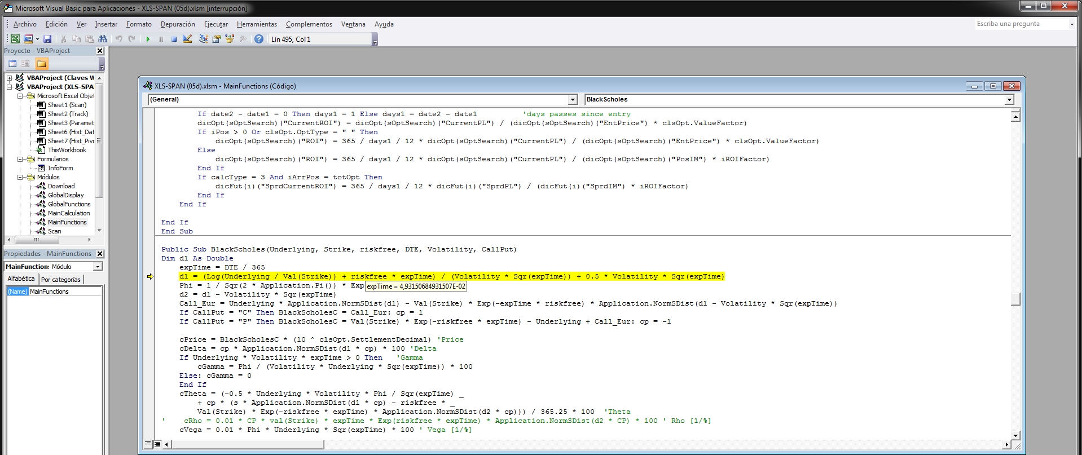
Task: Select the Download module
Action: 61,186
